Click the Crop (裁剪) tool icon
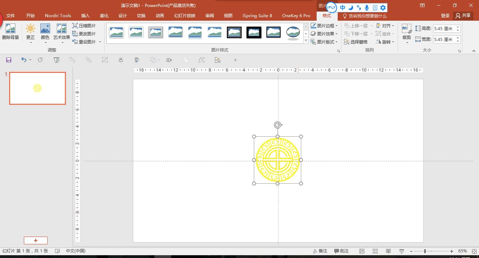Screen dimensions: 479x258 [406, 29]
